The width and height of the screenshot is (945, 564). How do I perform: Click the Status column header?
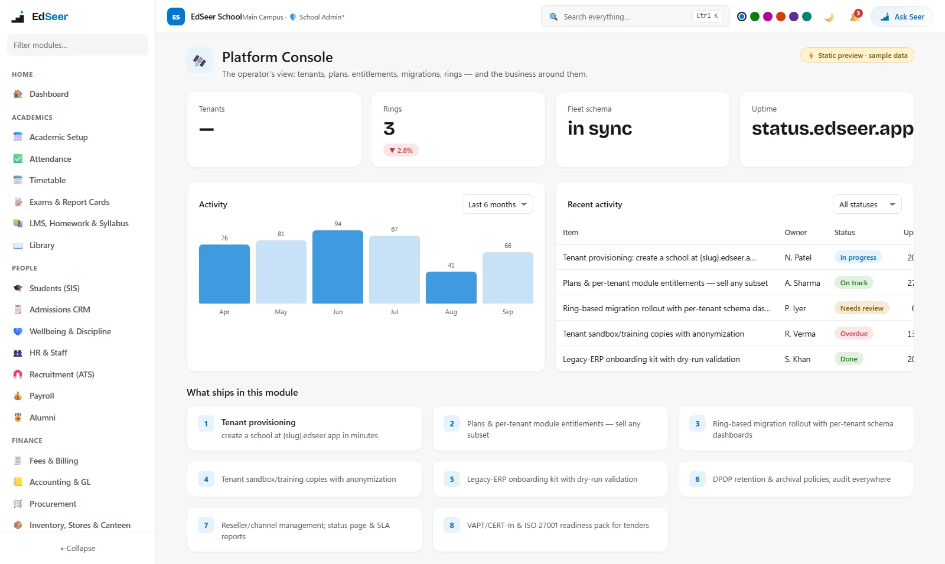[845, 233]
